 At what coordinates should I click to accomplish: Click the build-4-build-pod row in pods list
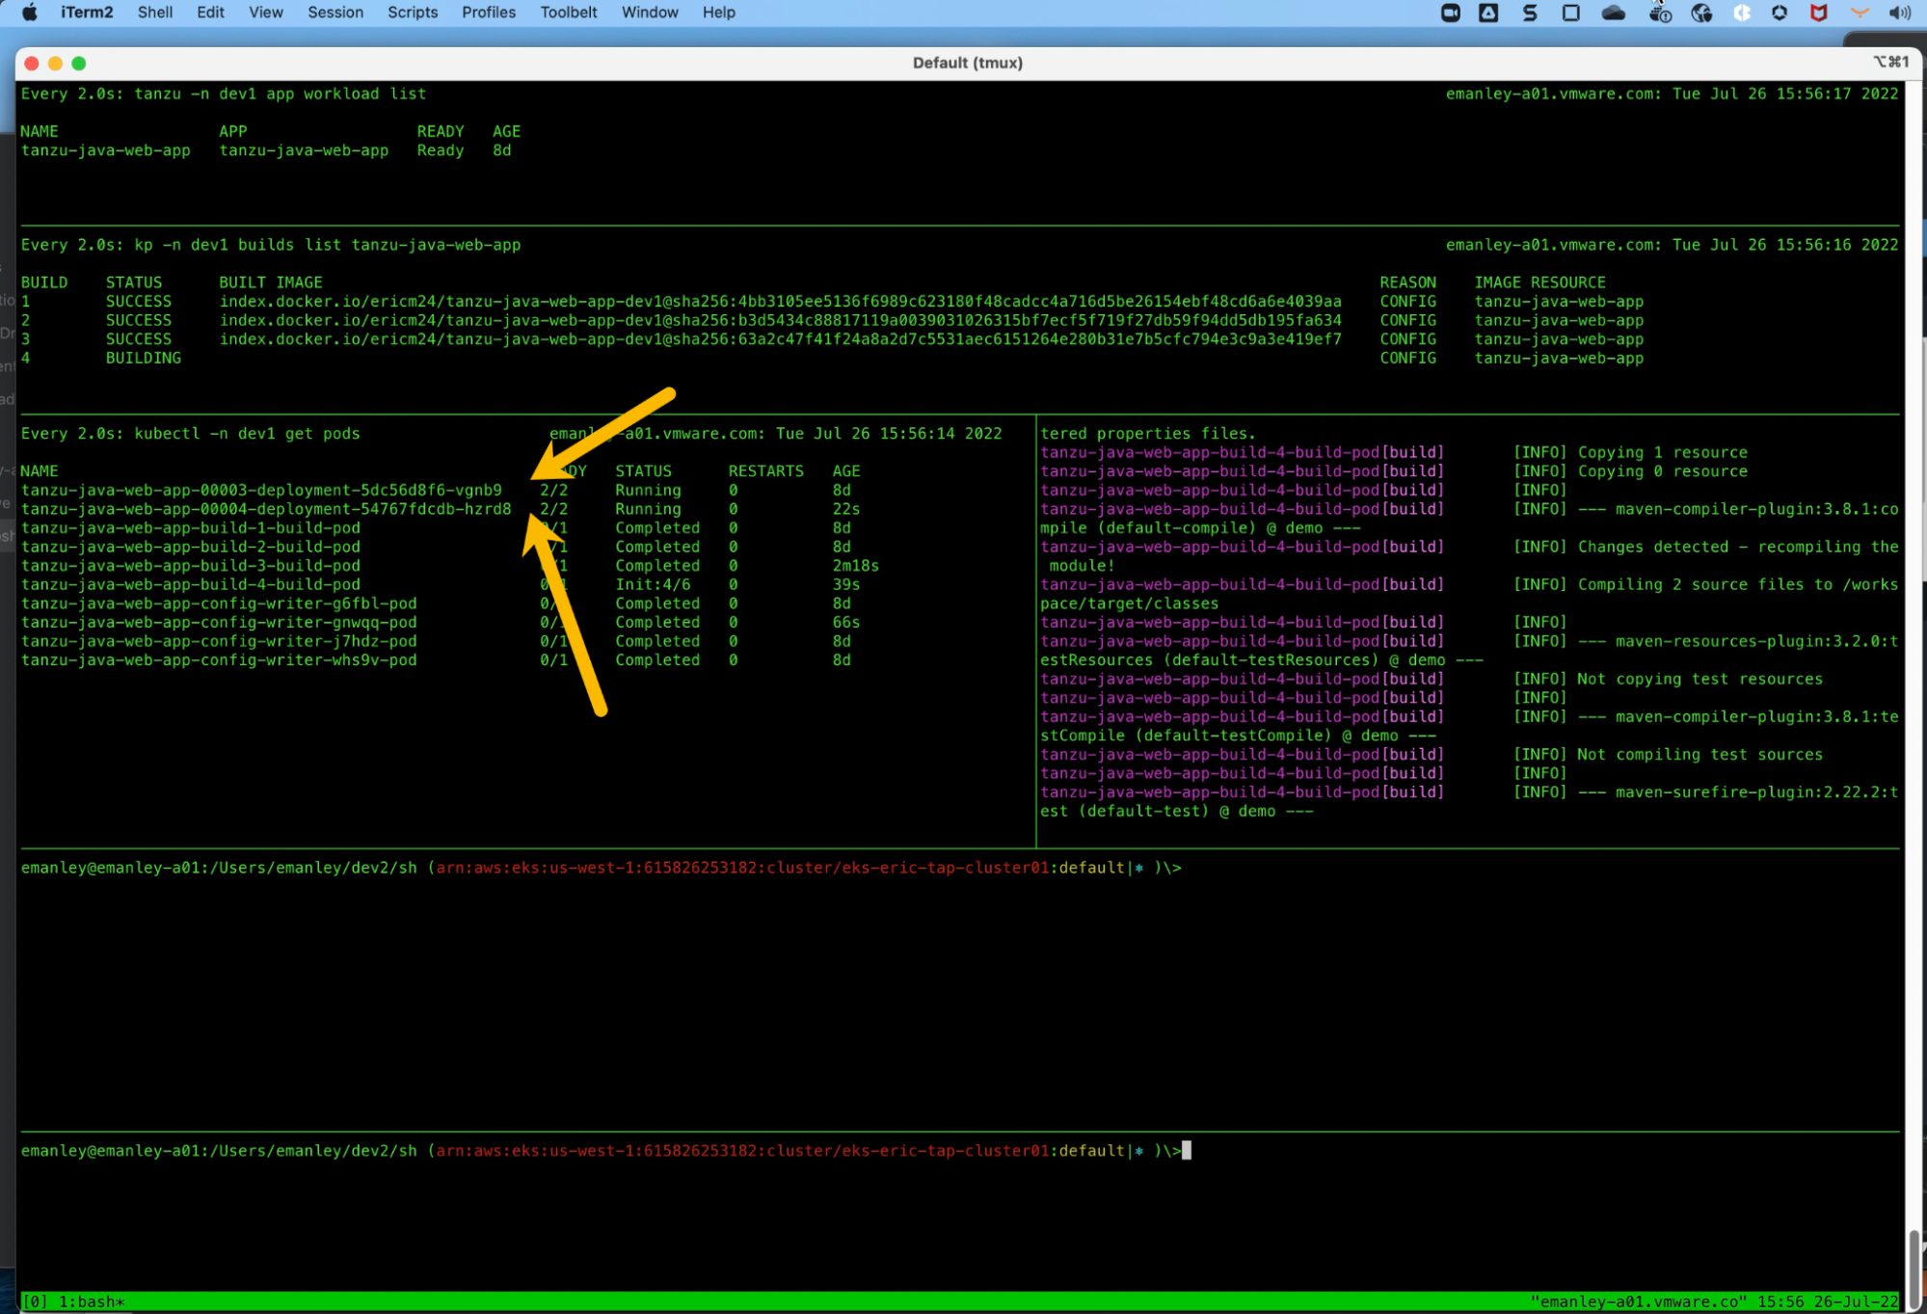coord(191,584)
